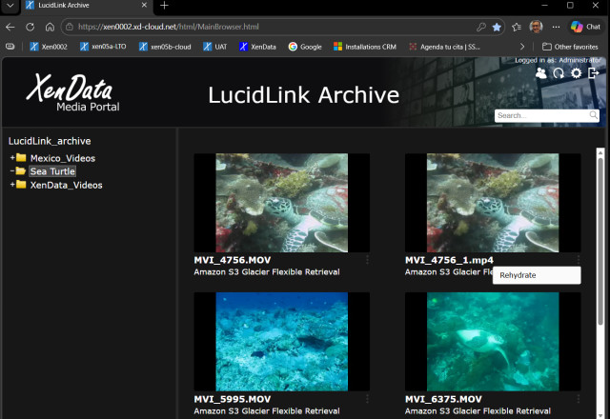Expand the XenData_Videos folder

(12, 185)
